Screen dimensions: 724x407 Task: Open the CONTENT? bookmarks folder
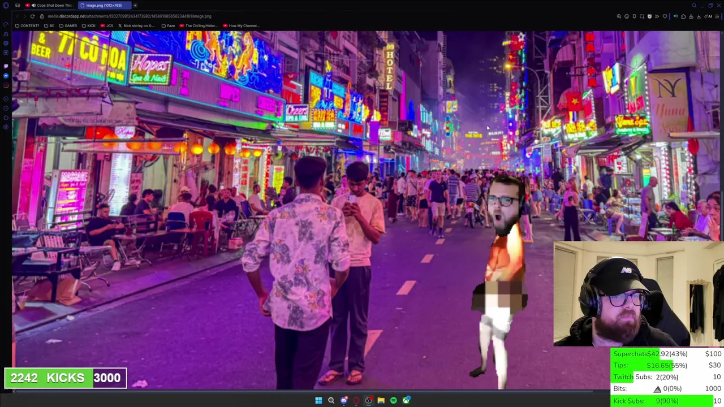[27, 25]
